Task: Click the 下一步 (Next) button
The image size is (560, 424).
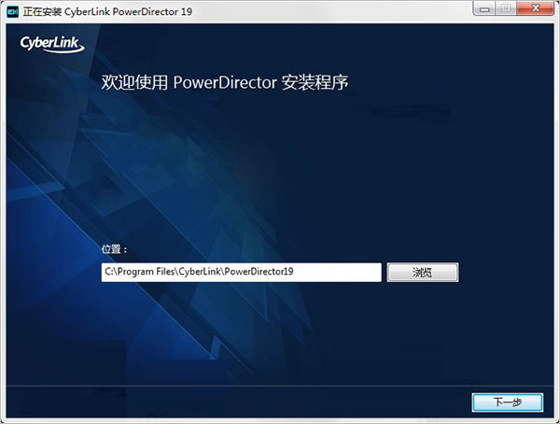Action: (508, 403)
